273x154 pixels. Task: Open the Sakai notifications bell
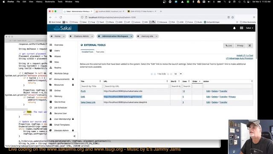tap(234, 28)
